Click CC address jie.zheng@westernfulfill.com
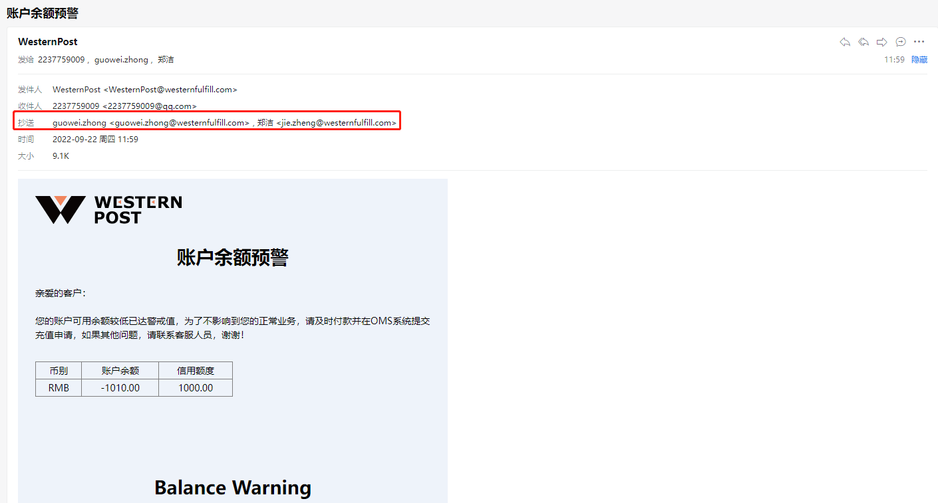This screenshot has height=503, width=938. (x=337, y=123)
